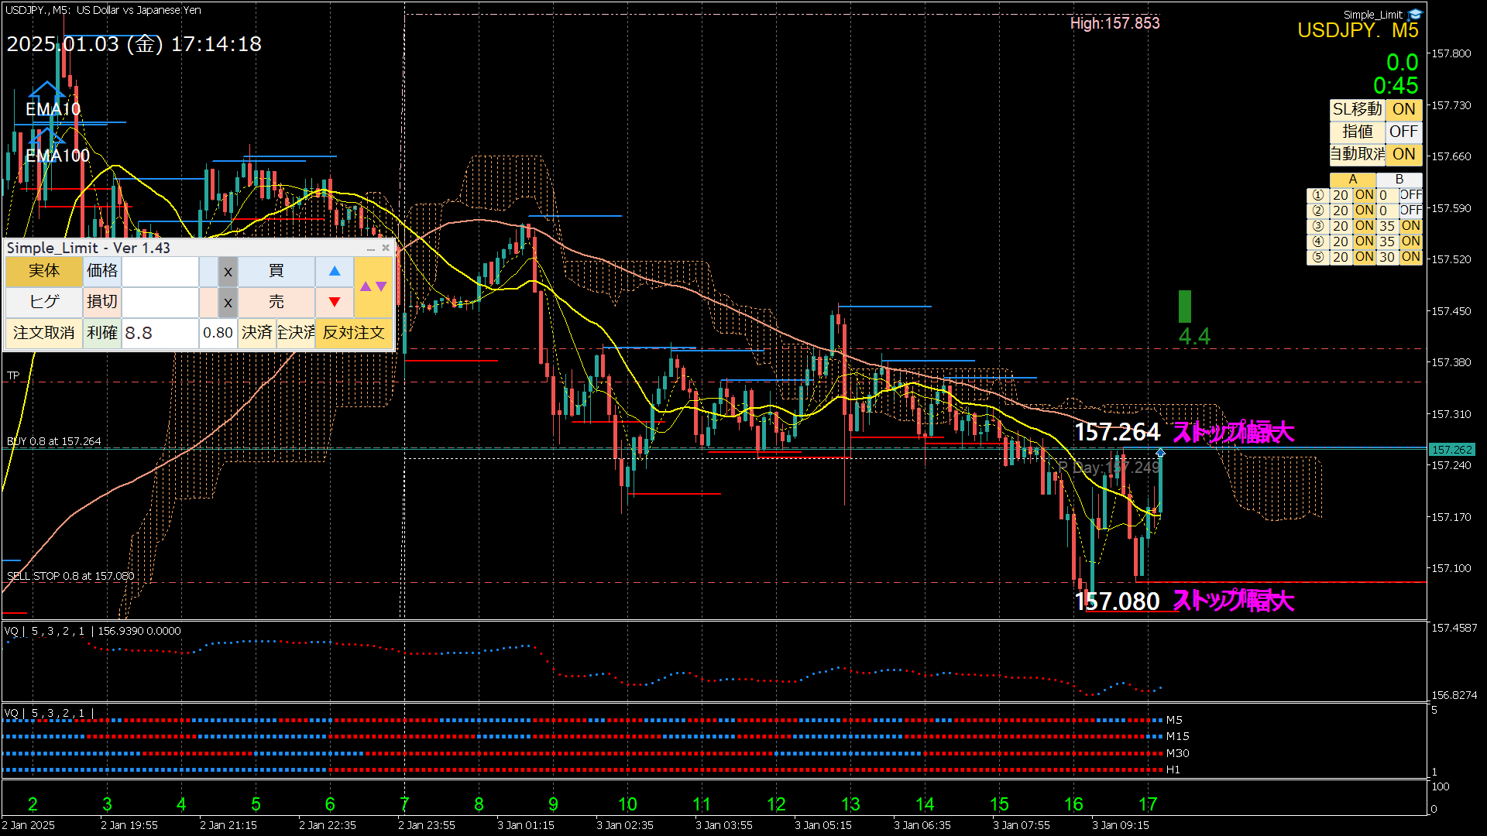Screen dimensions: 1487x836
Task: Clear 損切 field with gray x
Action: (x=228, y=303)
